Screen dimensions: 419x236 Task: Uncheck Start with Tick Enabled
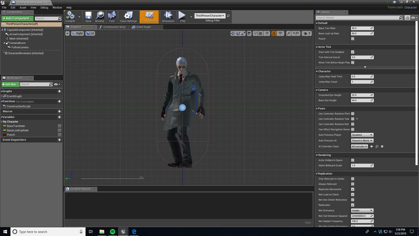[353, 52]
